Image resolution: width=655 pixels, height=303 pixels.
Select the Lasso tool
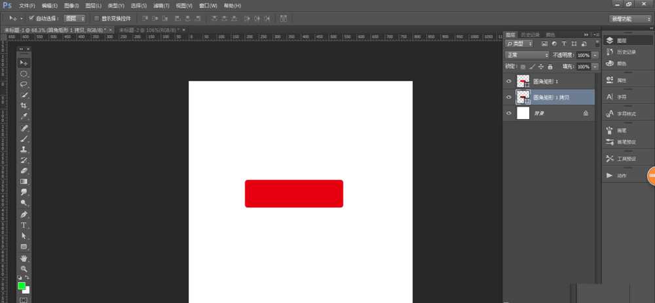pyautogui.click(x=24, y=84)
